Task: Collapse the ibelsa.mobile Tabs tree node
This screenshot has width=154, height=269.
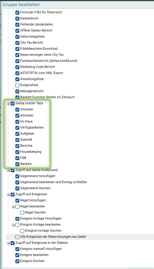Action: pyautogui.click(x=8, y=104)
